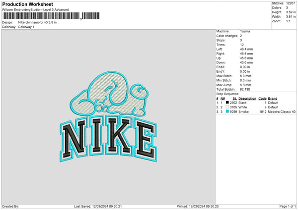298x210 pixels.
Task: Click the white color swatch in stop sequence
Action: coord(227,107)
